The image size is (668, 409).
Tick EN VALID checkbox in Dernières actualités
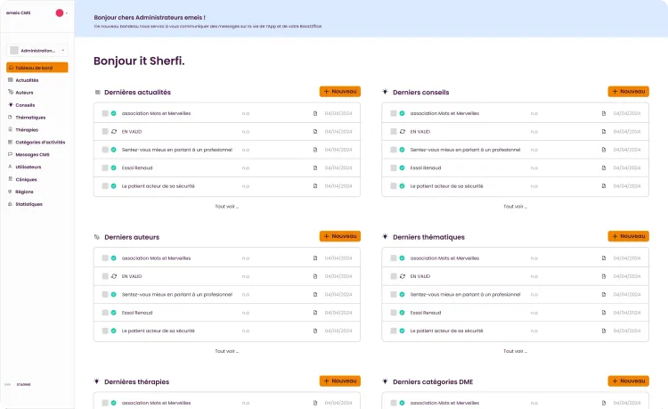(x=105, y=132)
